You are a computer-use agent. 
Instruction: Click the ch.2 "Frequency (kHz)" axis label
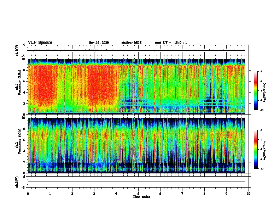coord(20,141)
